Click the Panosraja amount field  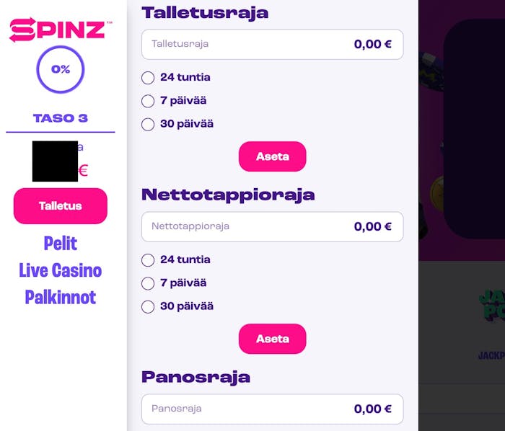[272, 409]
